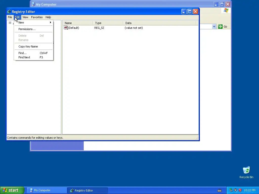Click the Registry Editor title bar icon

9,12
